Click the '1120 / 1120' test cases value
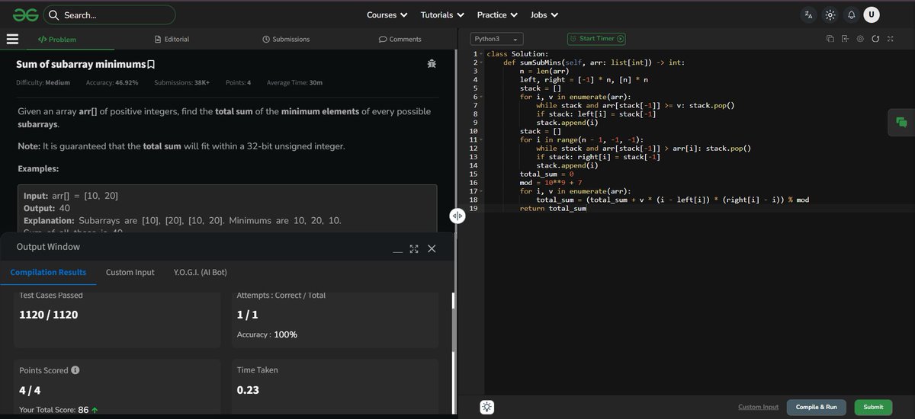 pos(48,314)
